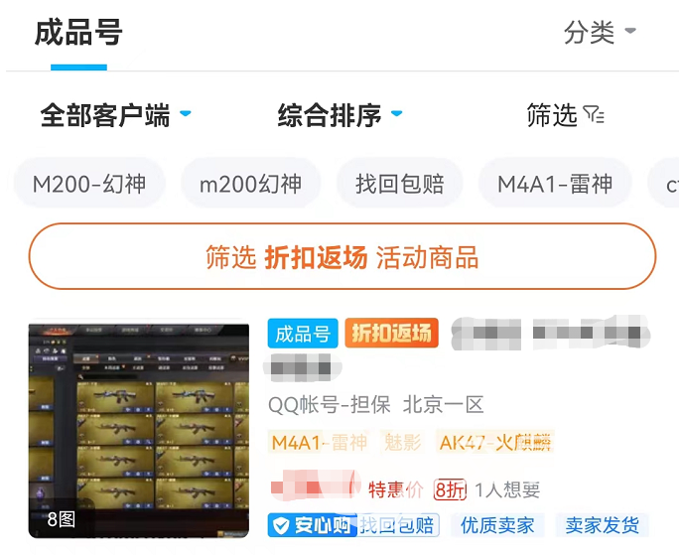Click the blue 成品号 badge on listing
This screenshot has width=681, height=555.
click(x=303, y=334)
